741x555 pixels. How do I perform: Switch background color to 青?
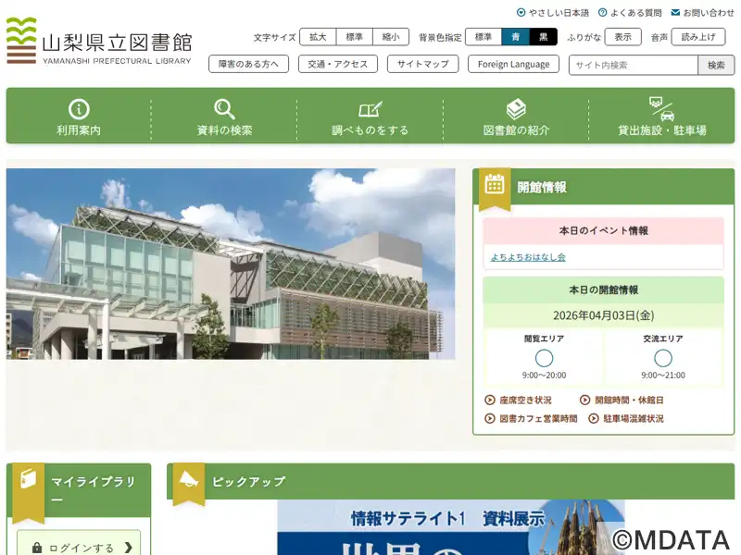pos(516,37)
